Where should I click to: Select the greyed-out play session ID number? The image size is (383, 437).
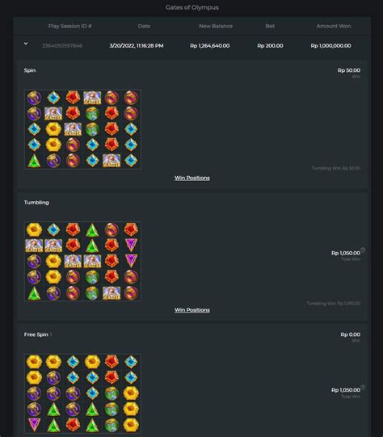click(62, 46)
